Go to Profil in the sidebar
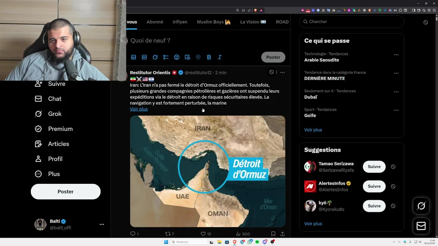 click(49, 159)
